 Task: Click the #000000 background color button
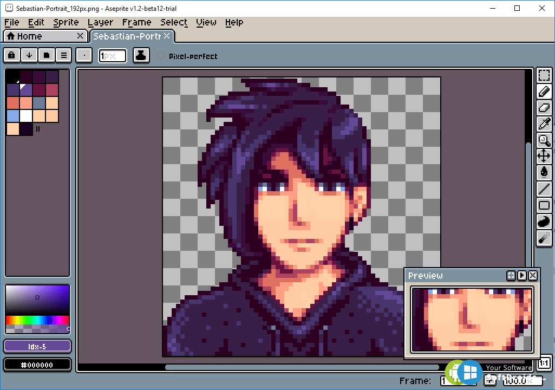(37, 365)
